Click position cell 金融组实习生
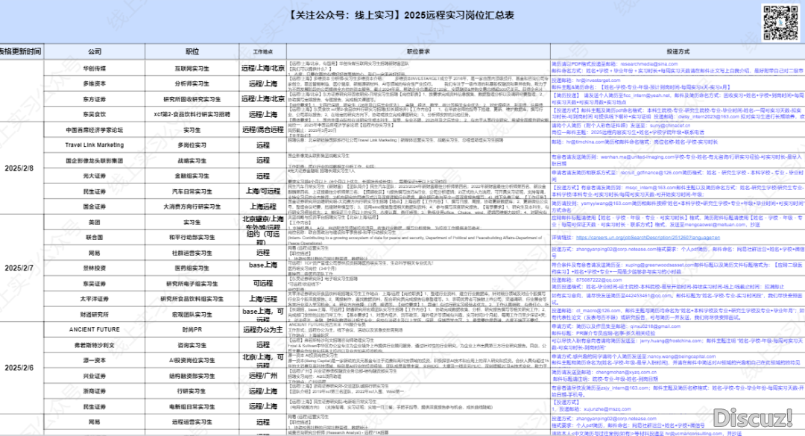The width and height of the screenshot is (805, 436). [192, 176]
